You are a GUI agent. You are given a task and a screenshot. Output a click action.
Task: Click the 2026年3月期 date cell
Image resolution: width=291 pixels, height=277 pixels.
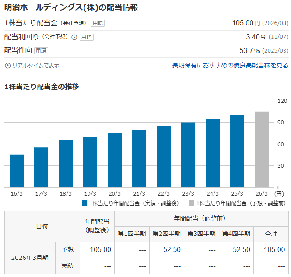click(x=30, y=257)
